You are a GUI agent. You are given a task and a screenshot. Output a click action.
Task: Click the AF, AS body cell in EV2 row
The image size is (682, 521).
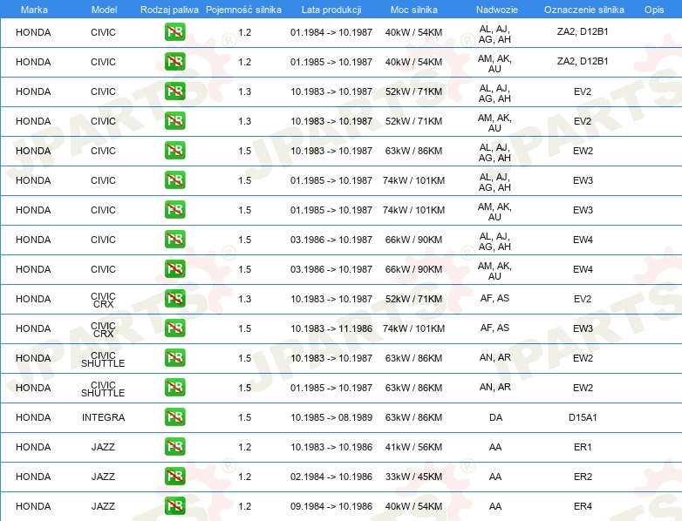click(495, 298)
